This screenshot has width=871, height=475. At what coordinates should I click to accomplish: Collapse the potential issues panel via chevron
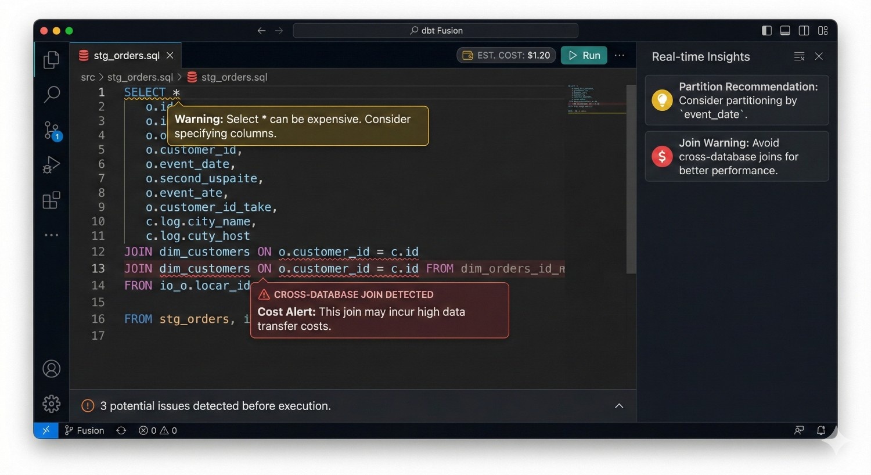pyautogui.click(x=619, y=406)
